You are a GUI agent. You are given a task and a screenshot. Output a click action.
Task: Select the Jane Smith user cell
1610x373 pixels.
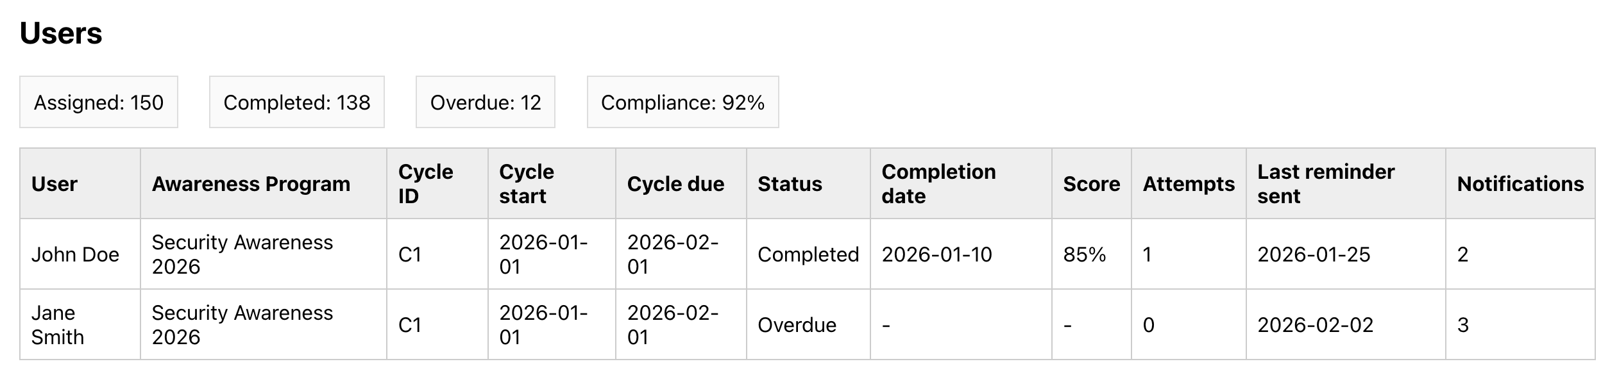click(58, 325)
